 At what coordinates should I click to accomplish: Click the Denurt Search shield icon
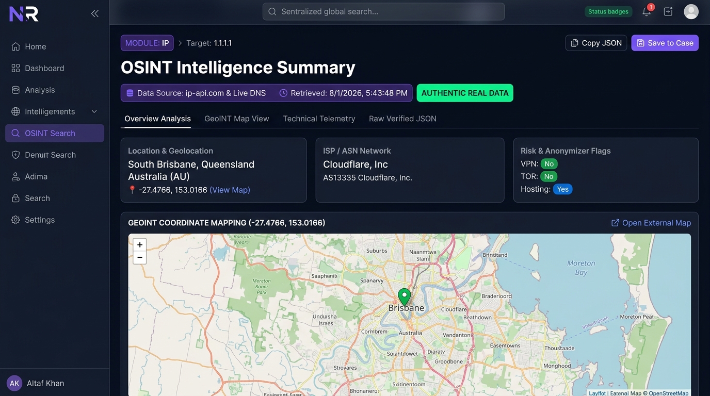(15, 155)
